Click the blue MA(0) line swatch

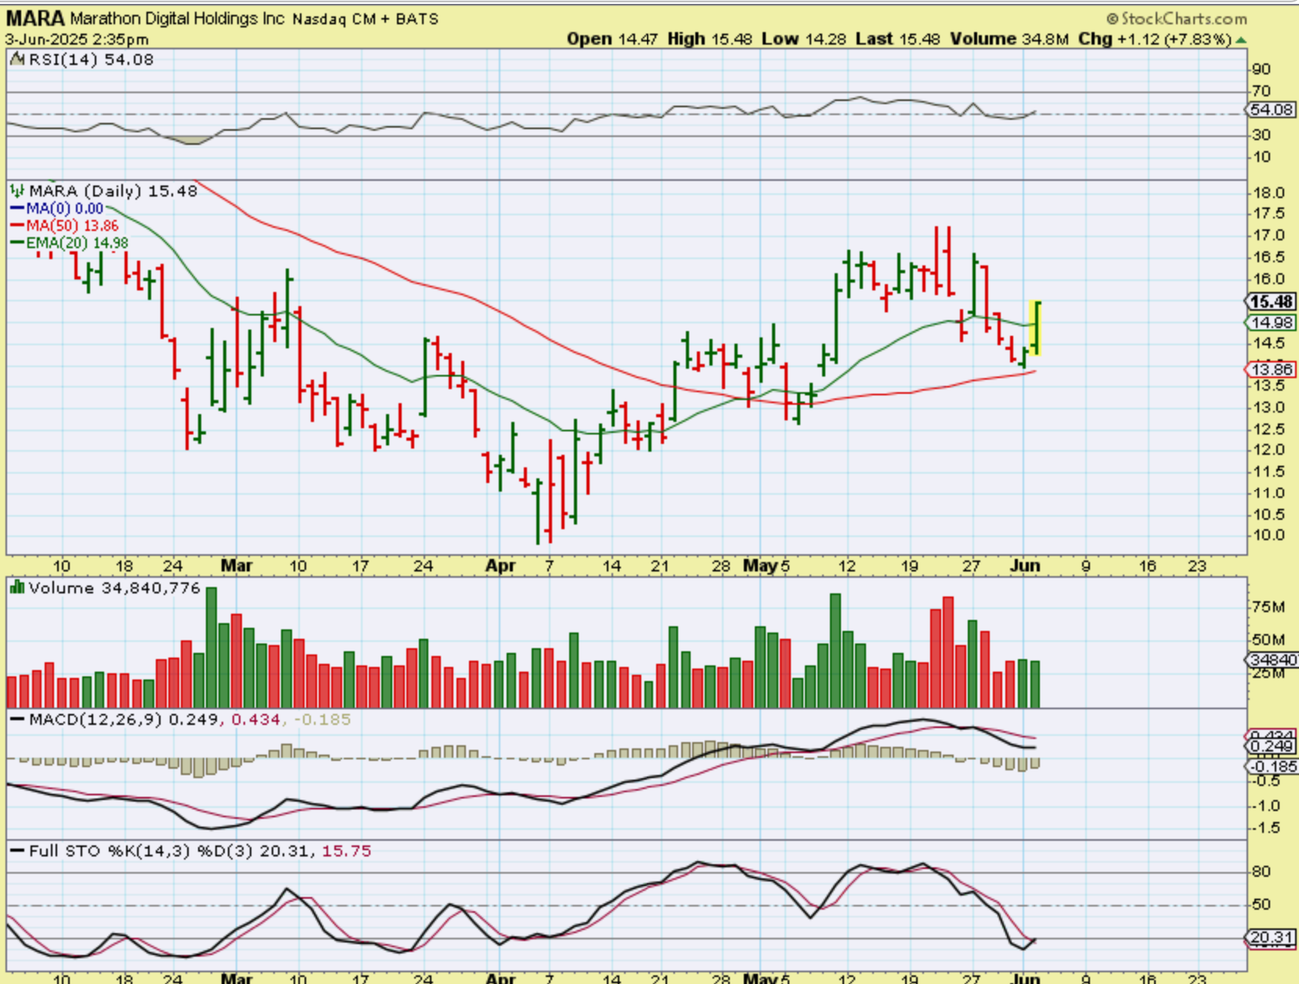coord(17,208)
